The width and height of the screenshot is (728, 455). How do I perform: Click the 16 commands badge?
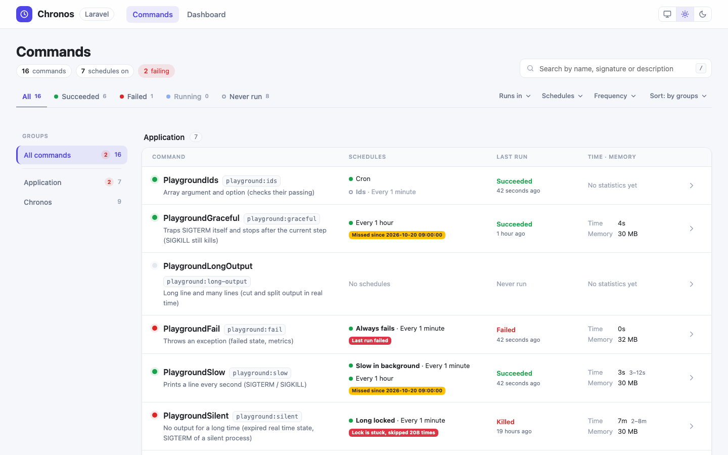click(44, 71)
